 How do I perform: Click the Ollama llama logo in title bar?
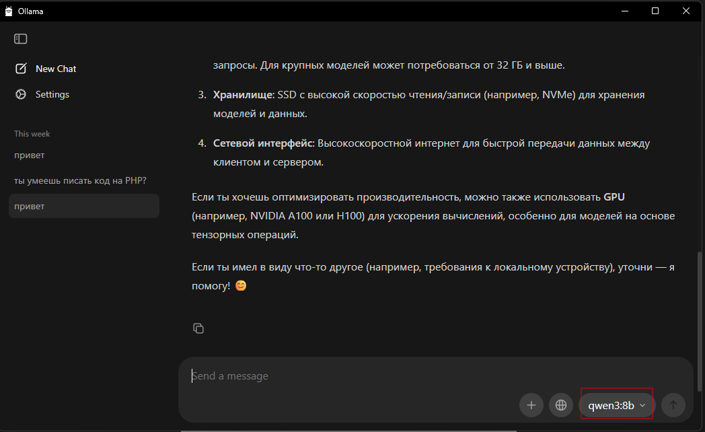(x=9, y=11)
